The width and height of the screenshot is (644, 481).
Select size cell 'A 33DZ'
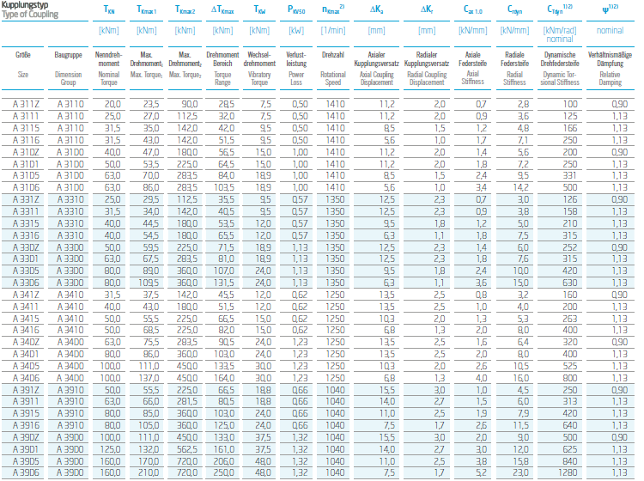(26, 247)
